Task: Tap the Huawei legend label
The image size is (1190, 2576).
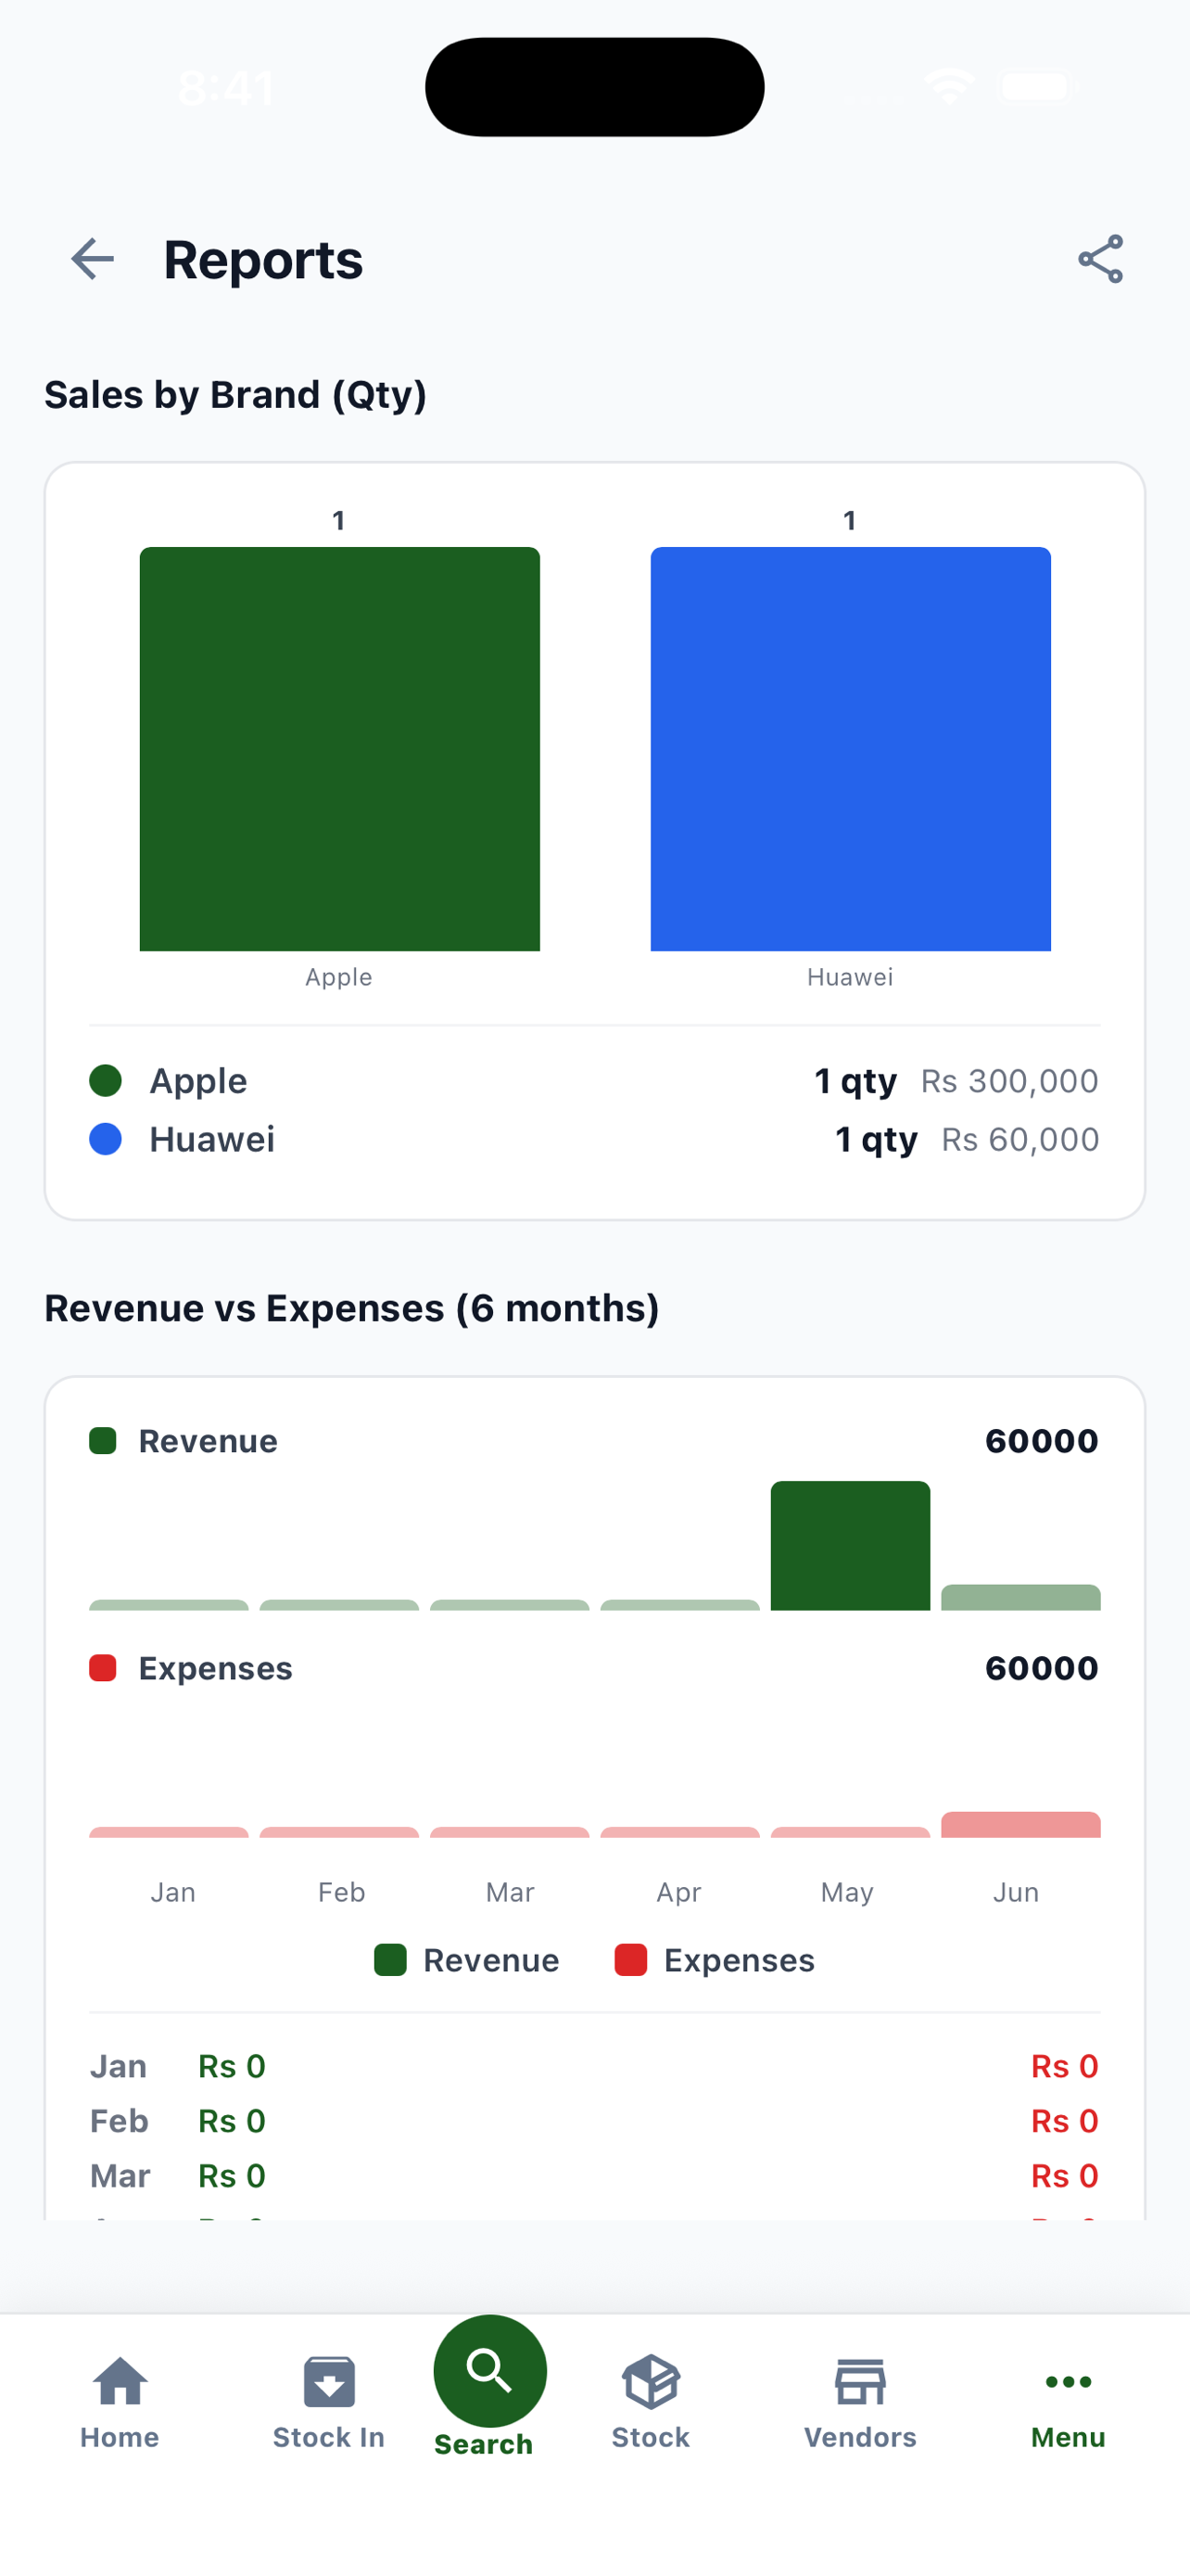Action: (212, 1138)
